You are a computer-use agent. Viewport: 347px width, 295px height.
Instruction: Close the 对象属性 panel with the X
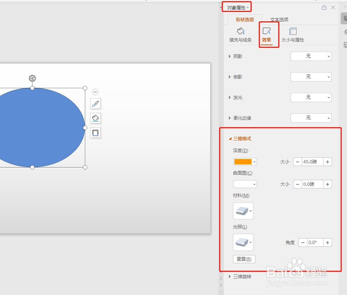tap(333, 7)
